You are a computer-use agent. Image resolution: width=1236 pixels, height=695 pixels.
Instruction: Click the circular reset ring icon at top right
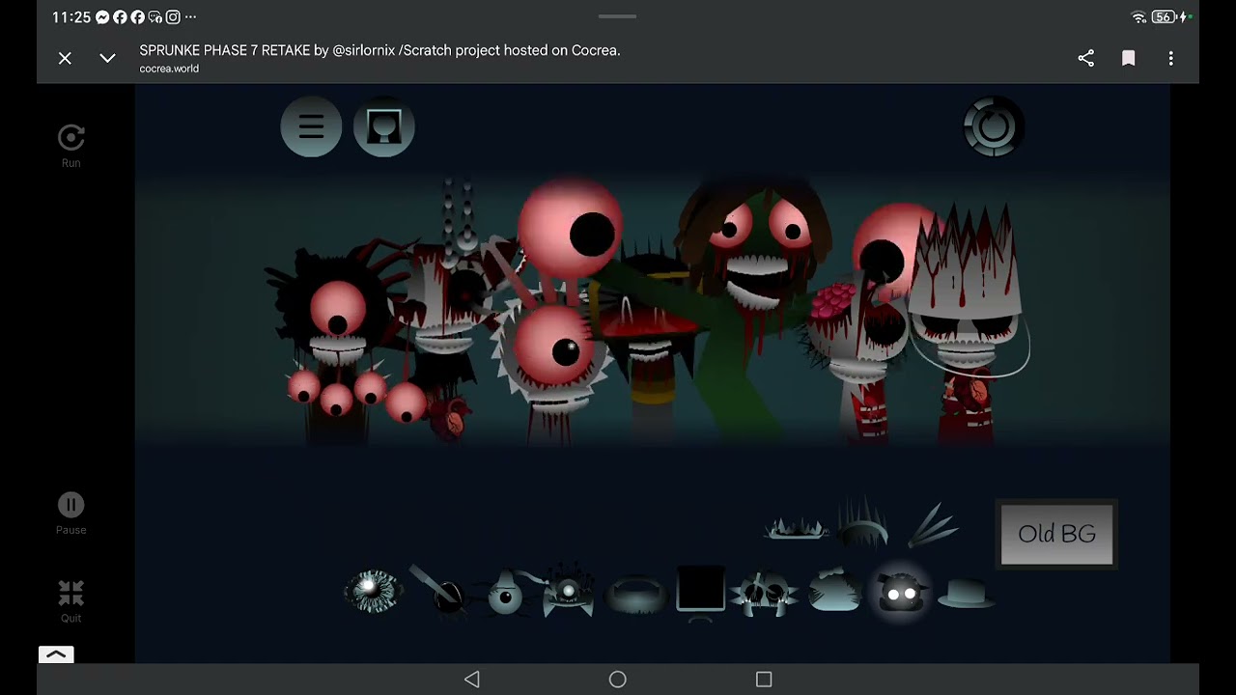994,126
